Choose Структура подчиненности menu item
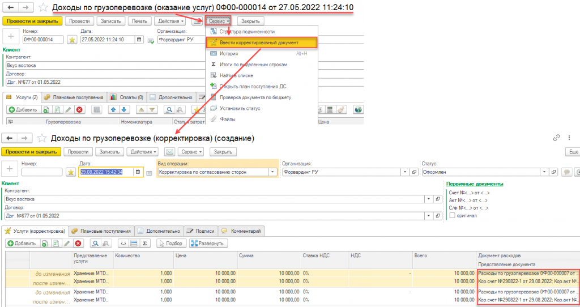This screenshot has width=580, height=307. coord(262,32)
